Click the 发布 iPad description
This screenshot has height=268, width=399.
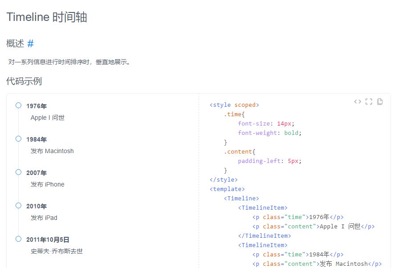click(44, 218)
